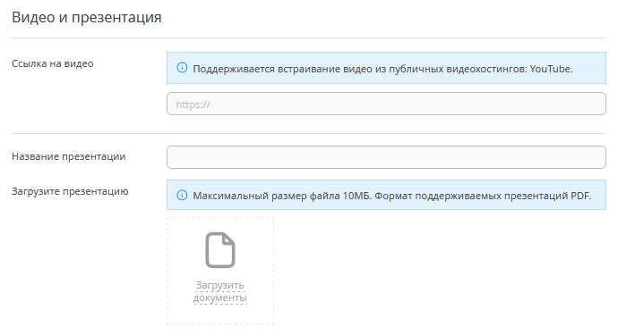The image size is (618, 335).
Task: Click the word Загрузить under file icon
Action: pos(220,285)
